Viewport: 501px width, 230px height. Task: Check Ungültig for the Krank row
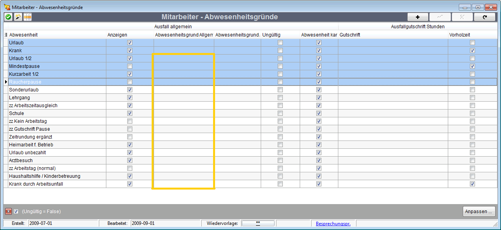pos(280,50)
